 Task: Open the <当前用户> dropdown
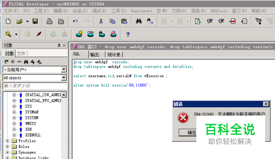click(x=64, y=70)
